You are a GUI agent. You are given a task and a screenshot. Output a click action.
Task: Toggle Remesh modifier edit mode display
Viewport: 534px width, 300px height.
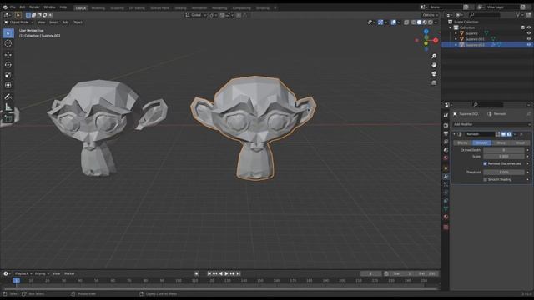pyautogui.click(x=497, y=134)
